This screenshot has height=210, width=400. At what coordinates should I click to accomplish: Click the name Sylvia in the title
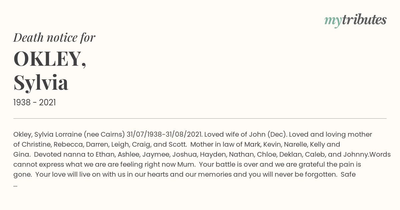coord(41,82)
